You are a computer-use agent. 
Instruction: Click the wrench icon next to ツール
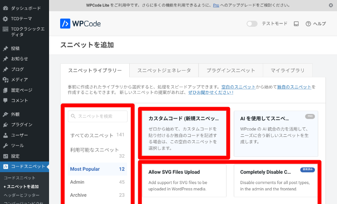click(6, 145)
